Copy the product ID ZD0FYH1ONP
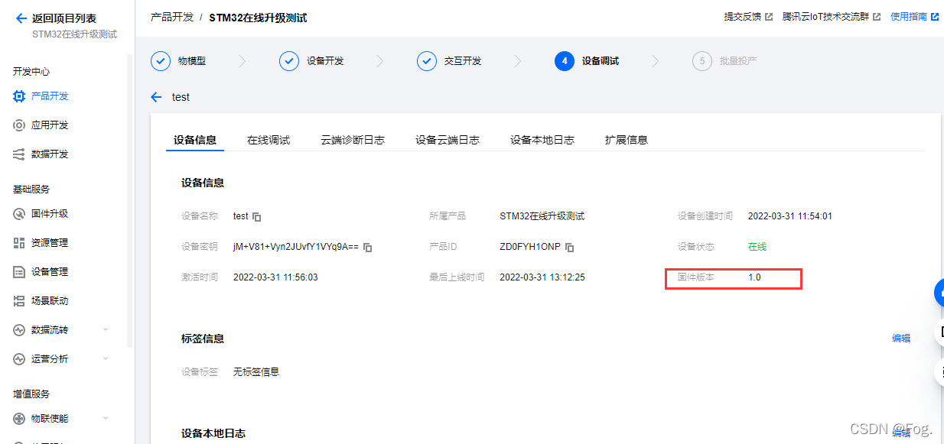Screen dimensions: 944x444 pos(570,248)
